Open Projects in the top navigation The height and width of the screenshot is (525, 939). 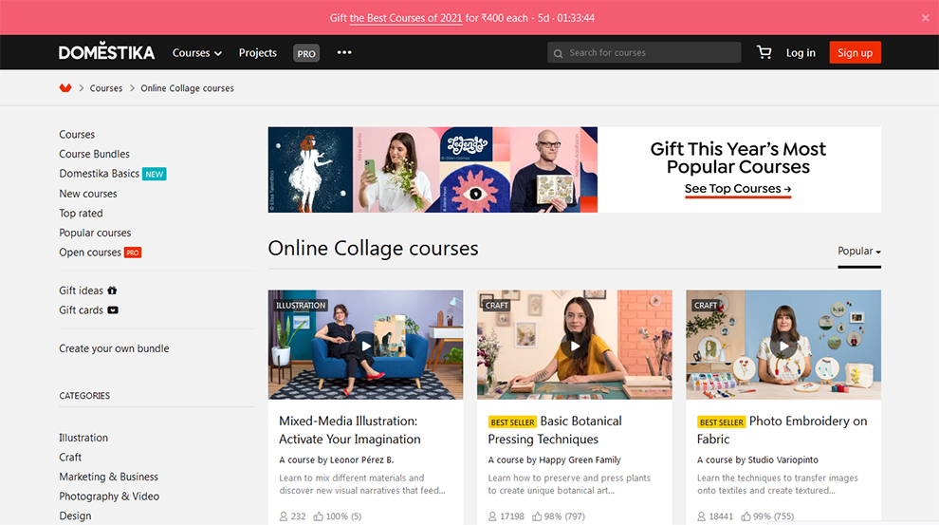tap(257, 53)
